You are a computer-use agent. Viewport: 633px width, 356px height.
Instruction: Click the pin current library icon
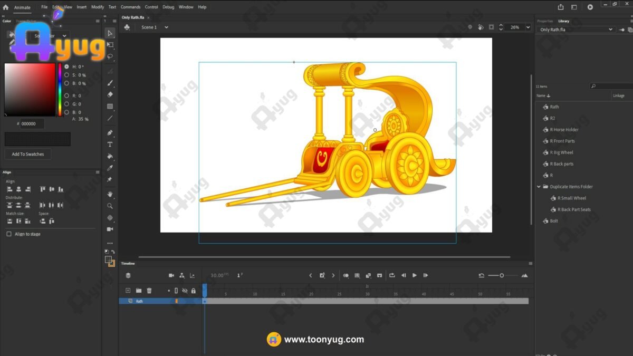point(622,30)
